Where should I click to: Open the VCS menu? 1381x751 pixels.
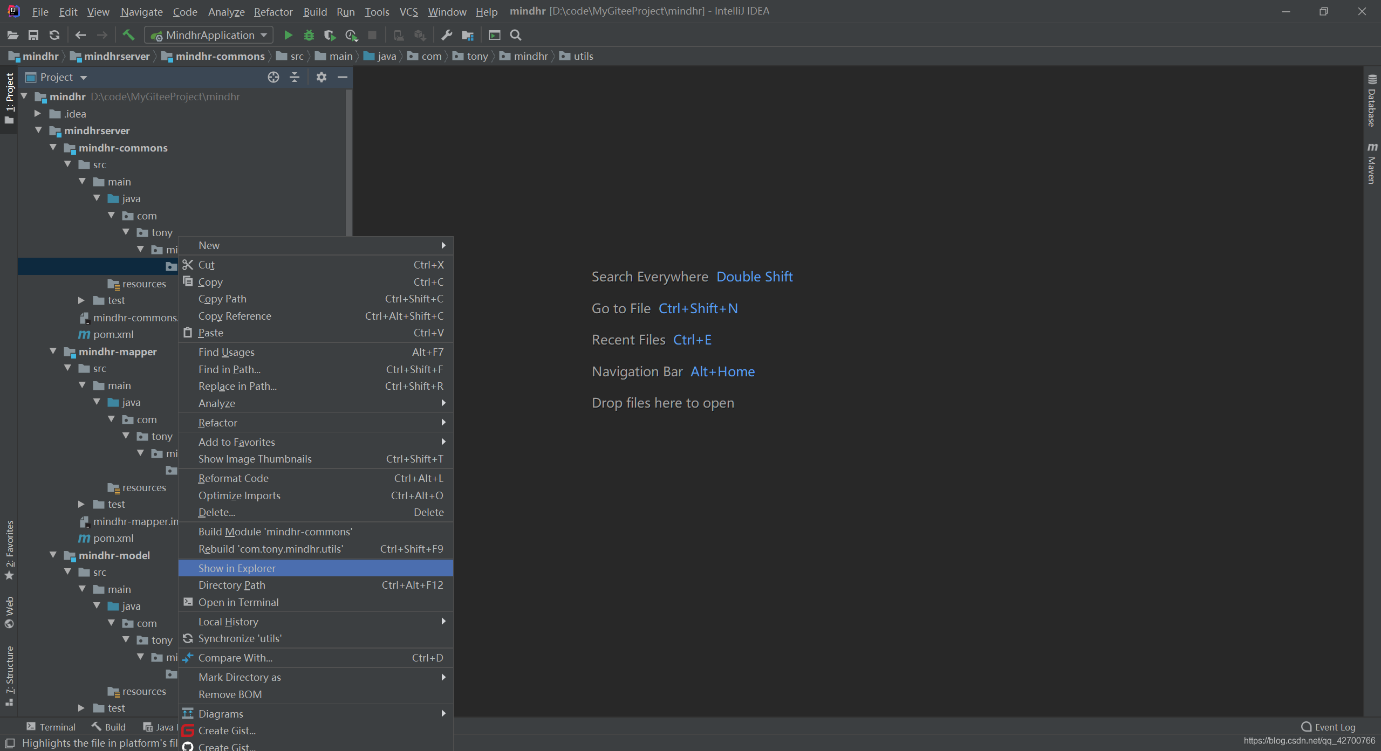pos(408,11)
